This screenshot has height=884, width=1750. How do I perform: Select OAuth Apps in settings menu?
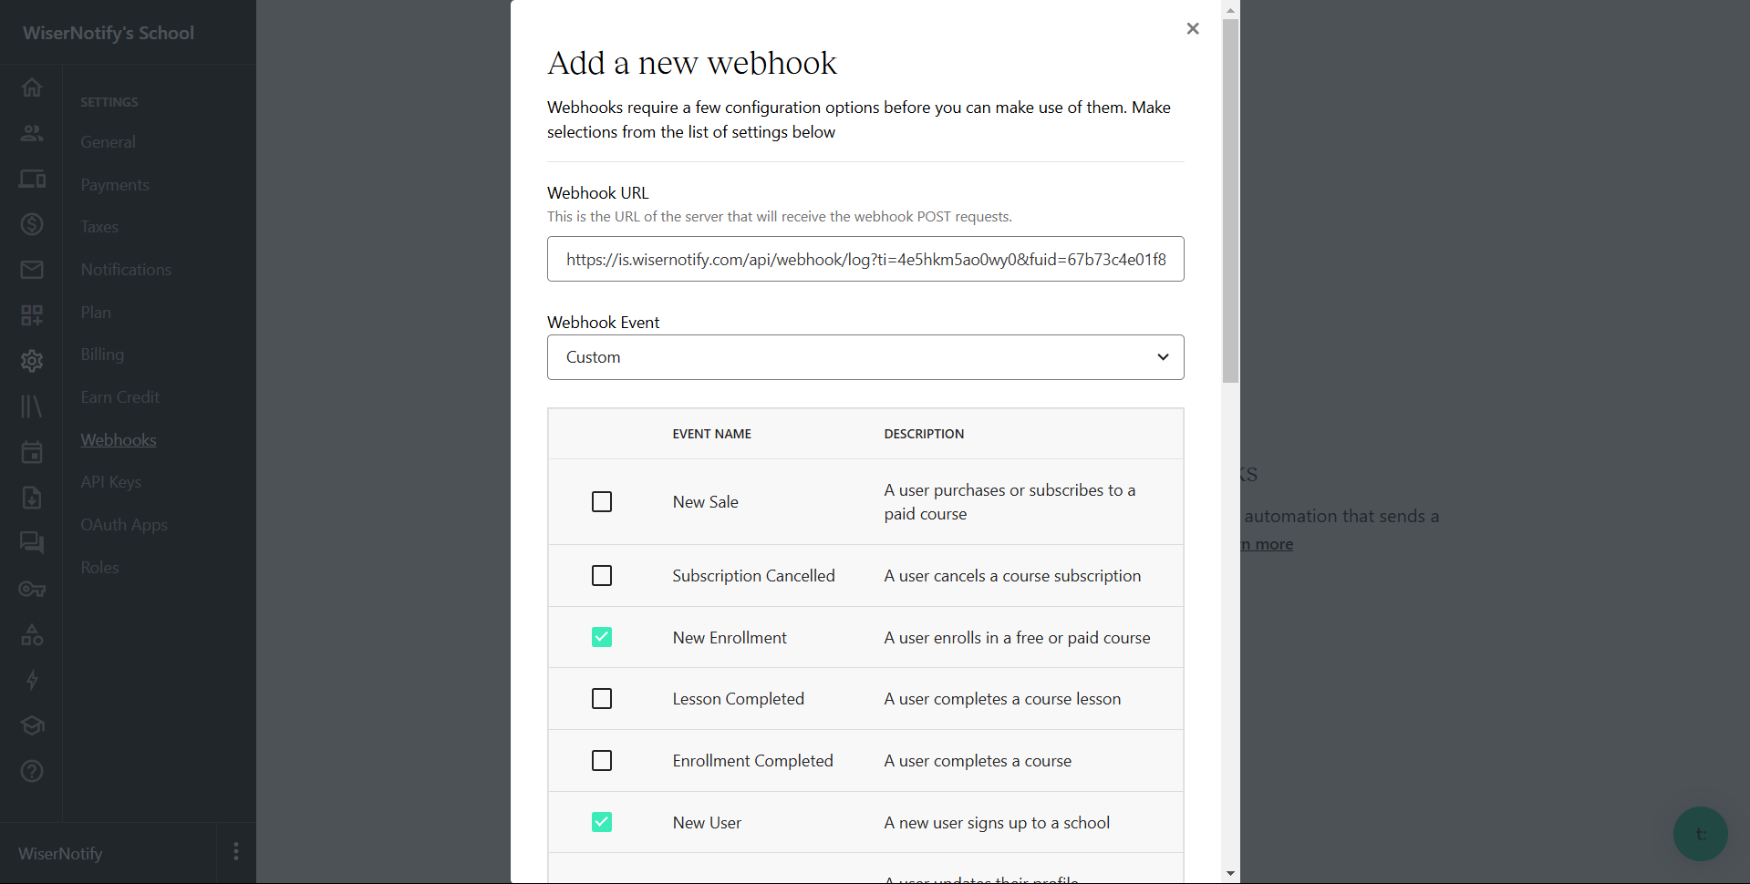point(124,525)
